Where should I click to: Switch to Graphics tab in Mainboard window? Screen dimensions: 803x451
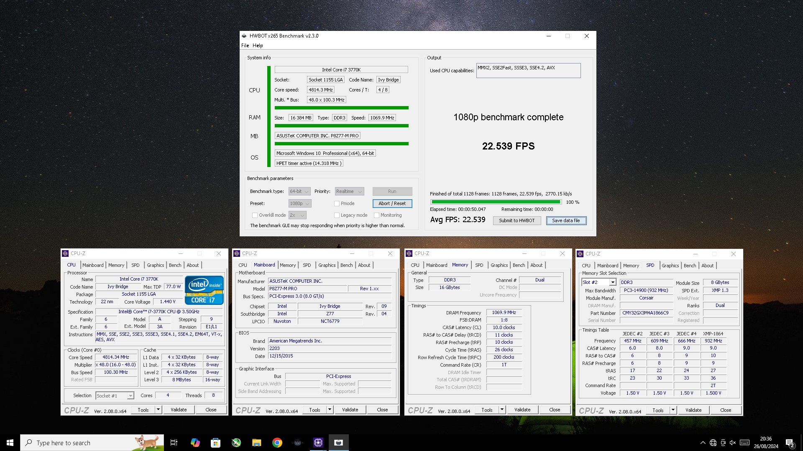coord(327,265)
